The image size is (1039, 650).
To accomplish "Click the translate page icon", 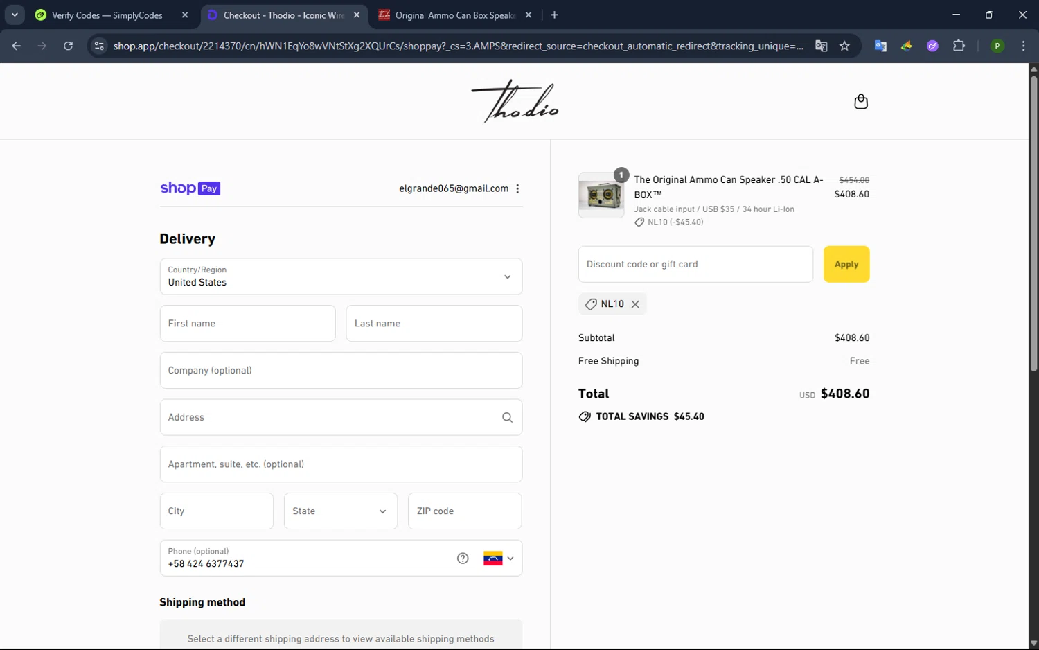I will click(821, 46).
